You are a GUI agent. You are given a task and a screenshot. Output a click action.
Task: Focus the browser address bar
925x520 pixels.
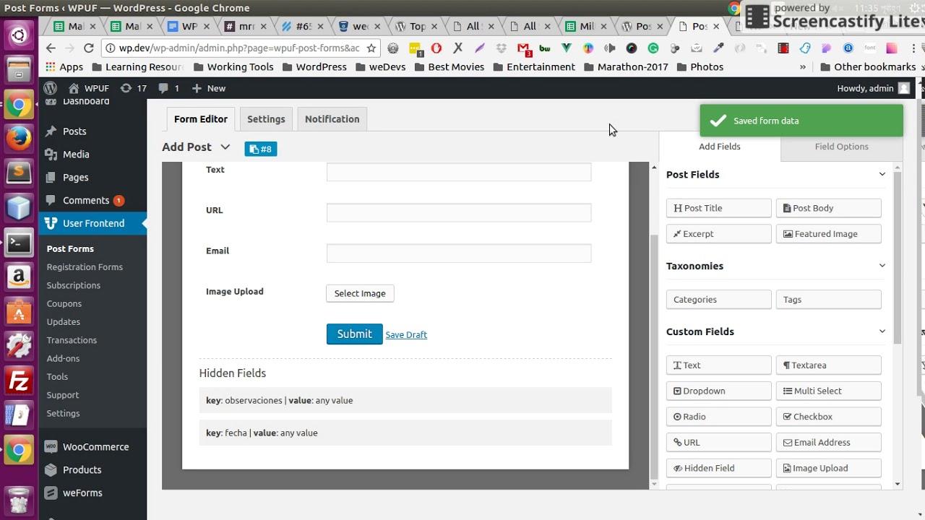coord(238,48)
